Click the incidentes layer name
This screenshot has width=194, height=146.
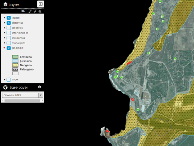point(18,38)
